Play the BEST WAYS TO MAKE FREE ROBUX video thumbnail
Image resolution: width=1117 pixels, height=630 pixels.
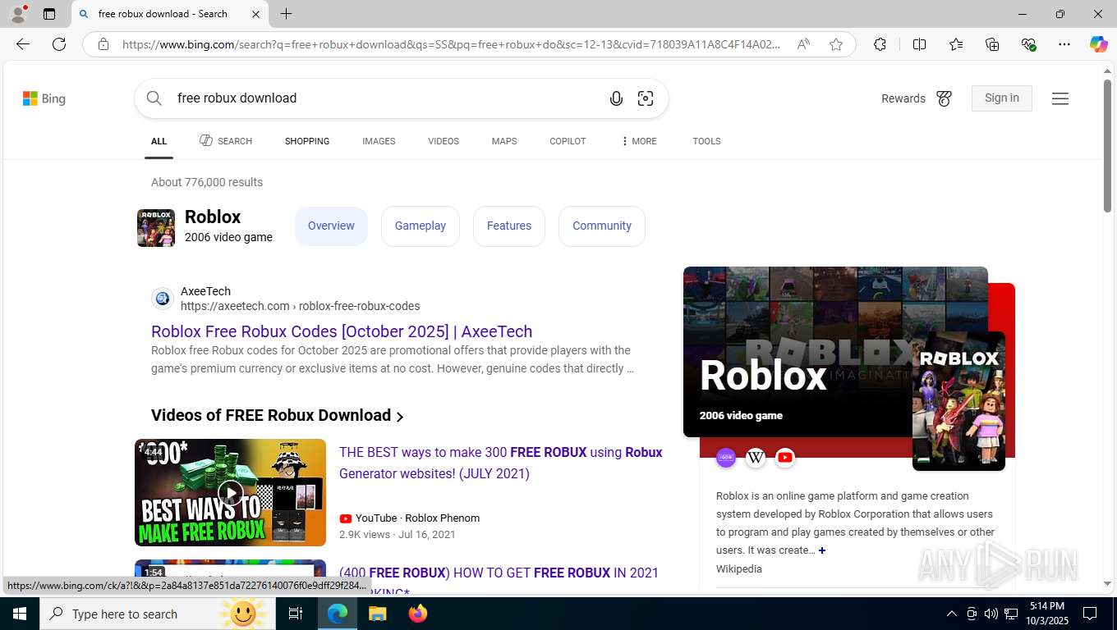(x=230, y=492)
